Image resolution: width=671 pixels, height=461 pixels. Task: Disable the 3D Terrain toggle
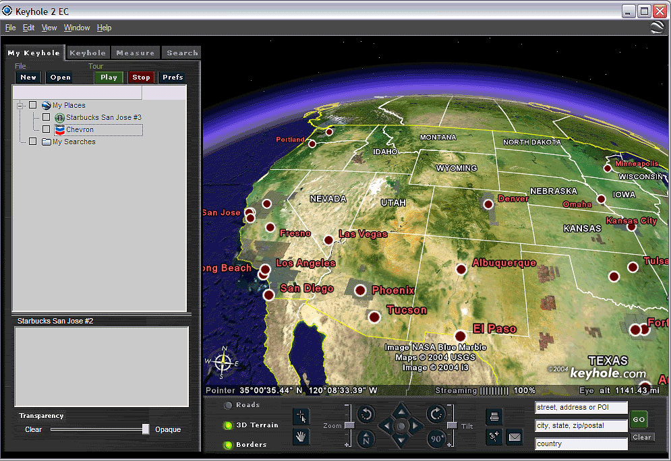(228, 425)
